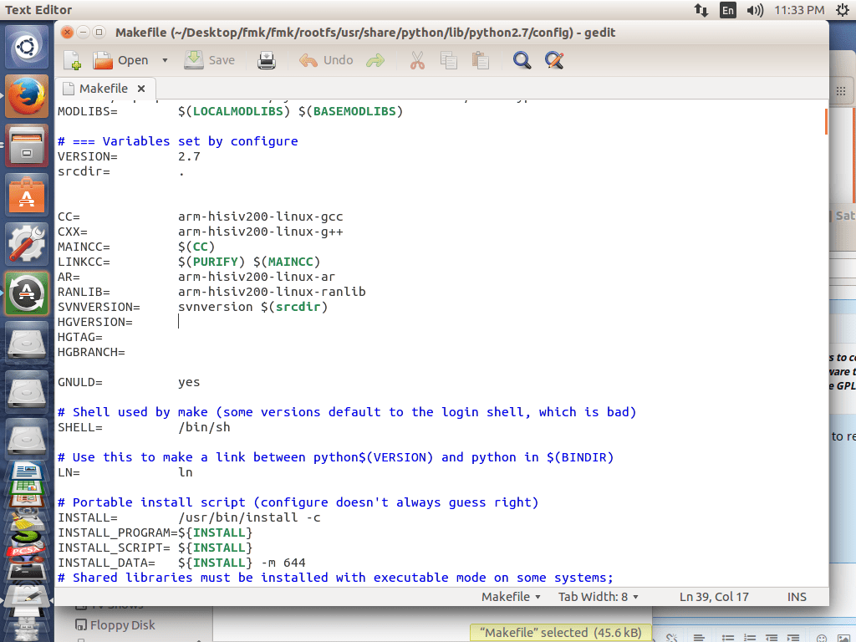
Task: Open the clock showing 11:33 PM
Action: (x=799, y=10)
